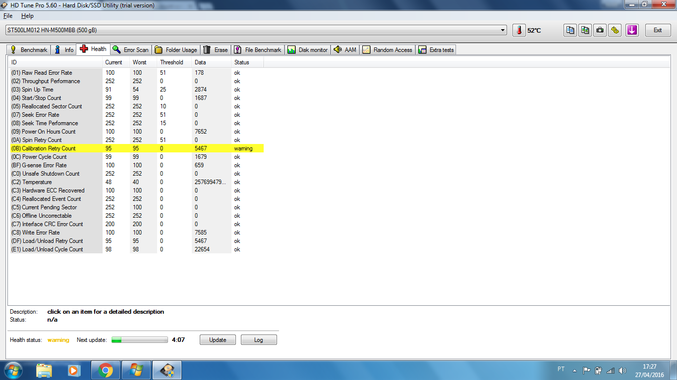
Task: Click the orange Health status warning text
Action: click(x=58, y=340)
